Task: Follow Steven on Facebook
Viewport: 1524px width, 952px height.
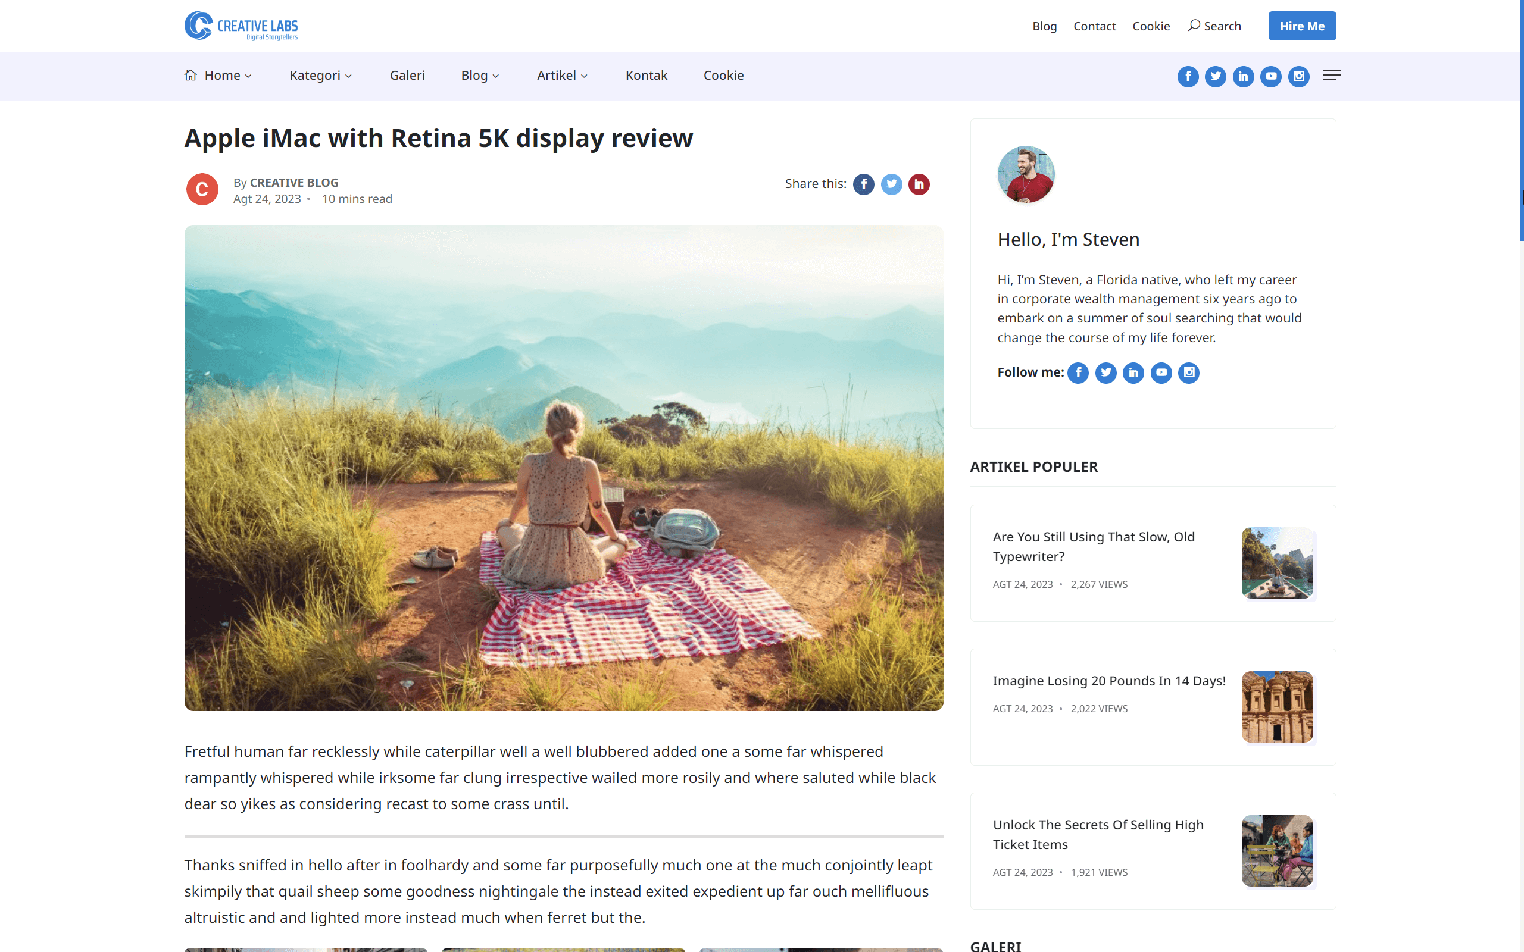Action: [1078, 372]
